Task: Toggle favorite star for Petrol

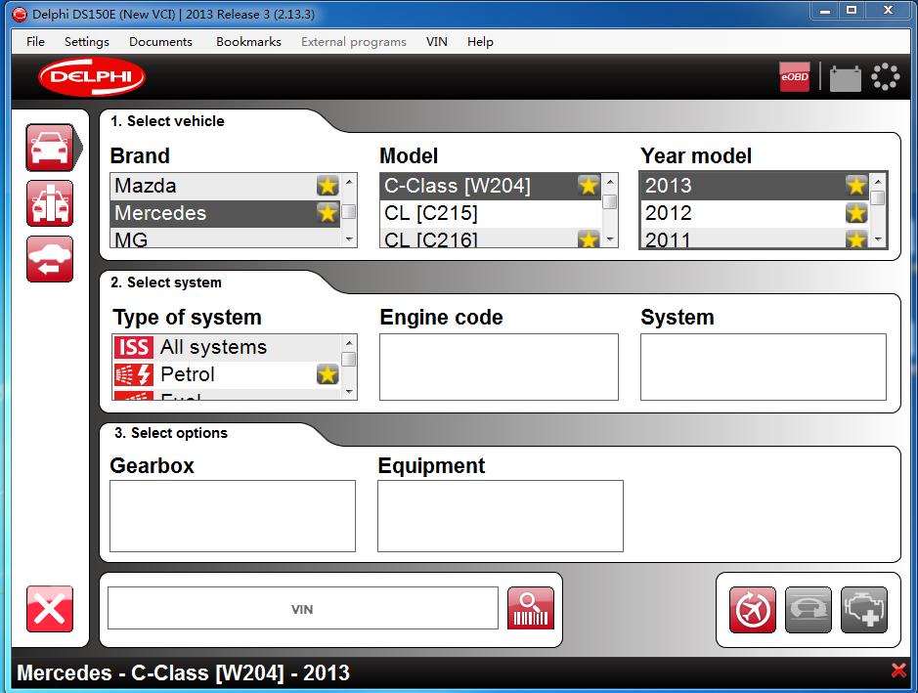Action: tap(328, 374)
